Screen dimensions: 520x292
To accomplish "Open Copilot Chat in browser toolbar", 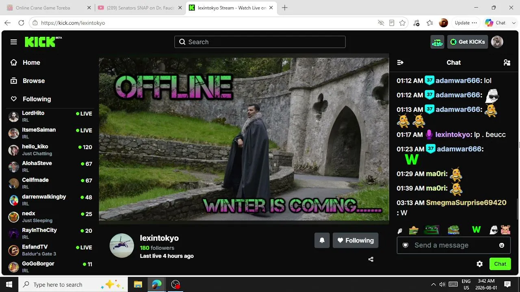I will (x=495, y=23).
